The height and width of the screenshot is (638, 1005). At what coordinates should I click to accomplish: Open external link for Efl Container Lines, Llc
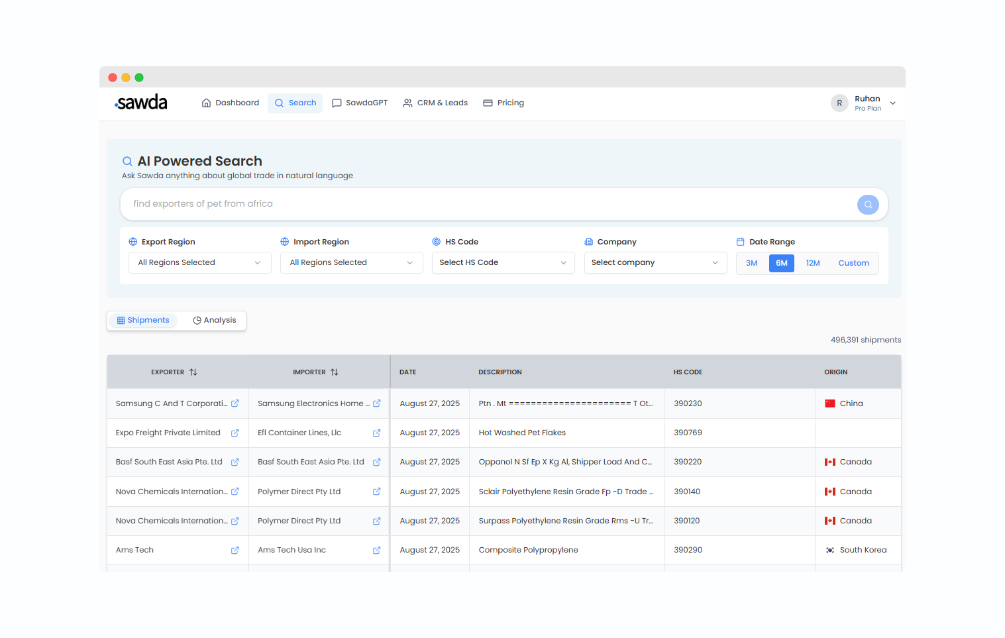376,433
